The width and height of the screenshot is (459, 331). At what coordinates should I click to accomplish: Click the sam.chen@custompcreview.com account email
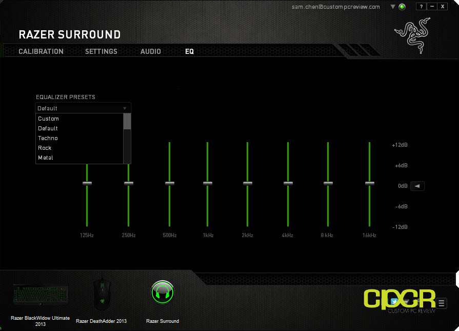click(x=336, y=7)
